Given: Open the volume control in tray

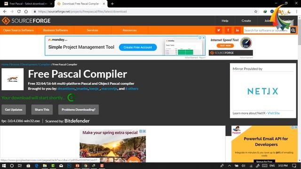Looking at the screenshot, I should click(244, 166).
